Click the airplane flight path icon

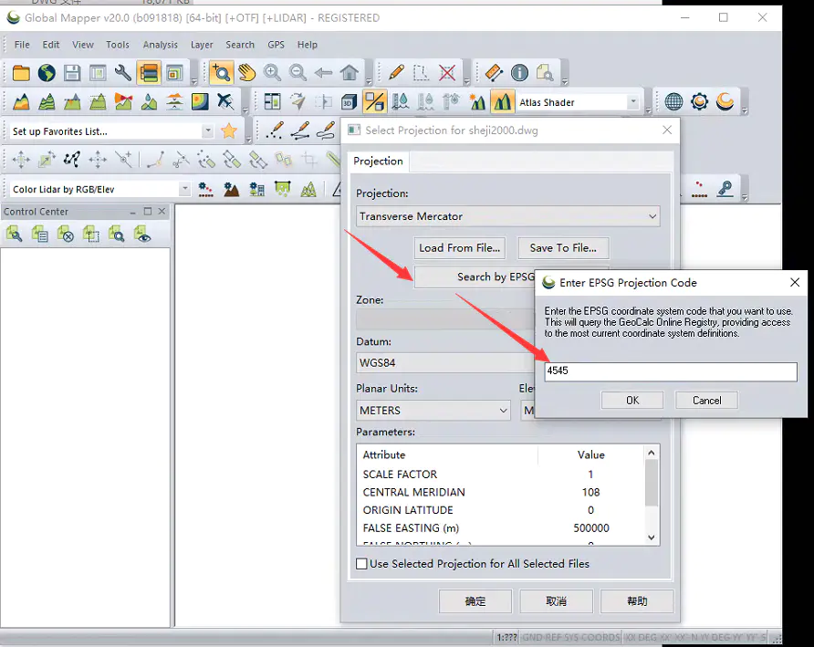(x=225, y=102)
